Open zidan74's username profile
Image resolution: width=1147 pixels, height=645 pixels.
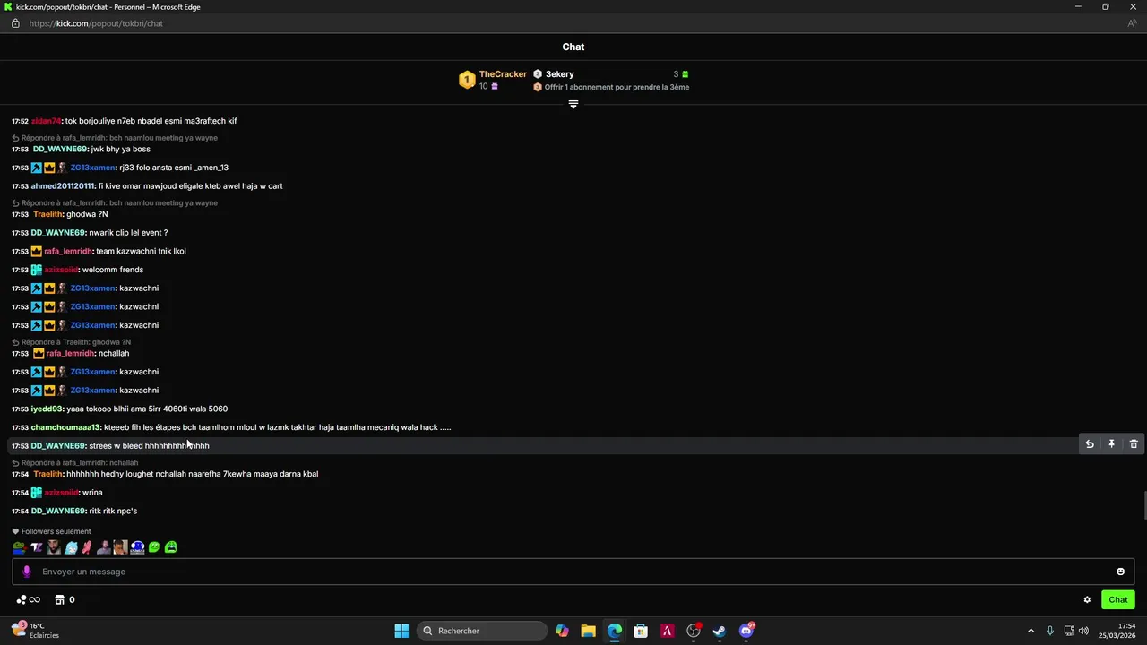point(46,121)
